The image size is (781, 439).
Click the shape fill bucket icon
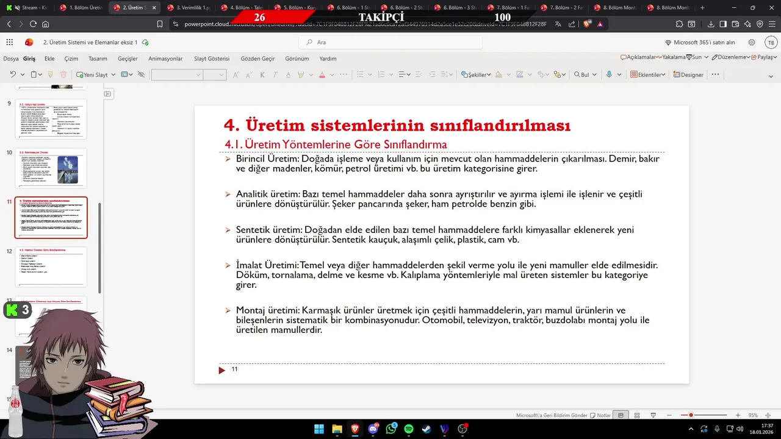coord(498,74)
